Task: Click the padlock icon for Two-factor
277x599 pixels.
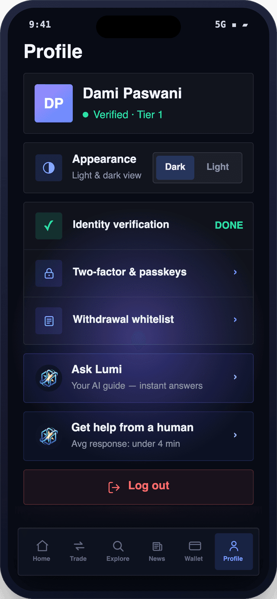Action: (49, 273)
